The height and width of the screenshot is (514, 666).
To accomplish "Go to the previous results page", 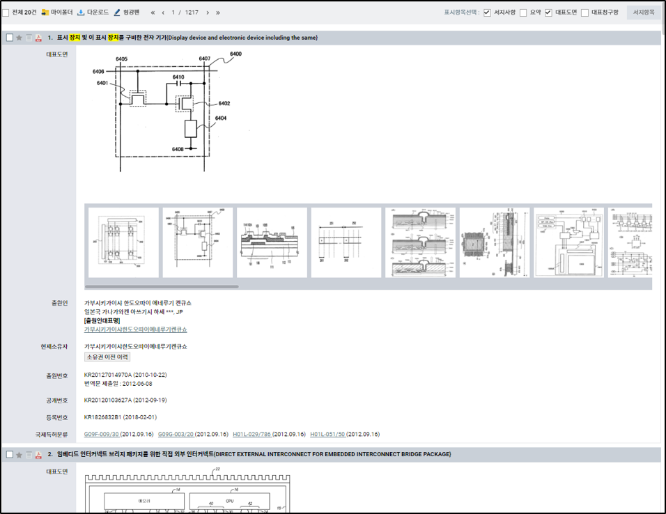I will [163, 13].
